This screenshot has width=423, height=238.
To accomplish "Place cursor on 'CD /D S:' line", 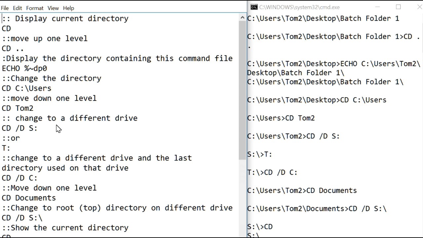I will pyautogui.click(x=20, y=128).
